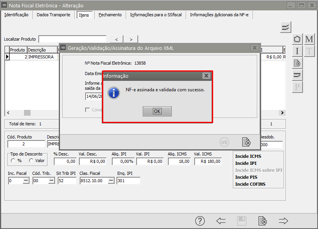Click next product arrow beside Localizar Produto
The width and height of the screenshot is (318, 229).
[131, 39]
